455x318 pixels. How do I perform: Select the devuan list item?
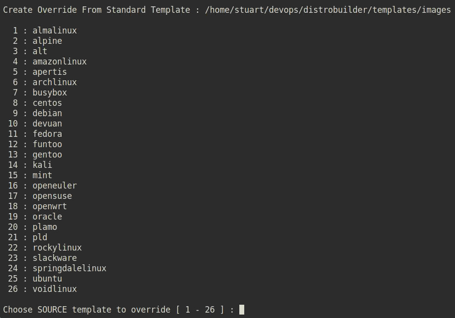(47, 124)
